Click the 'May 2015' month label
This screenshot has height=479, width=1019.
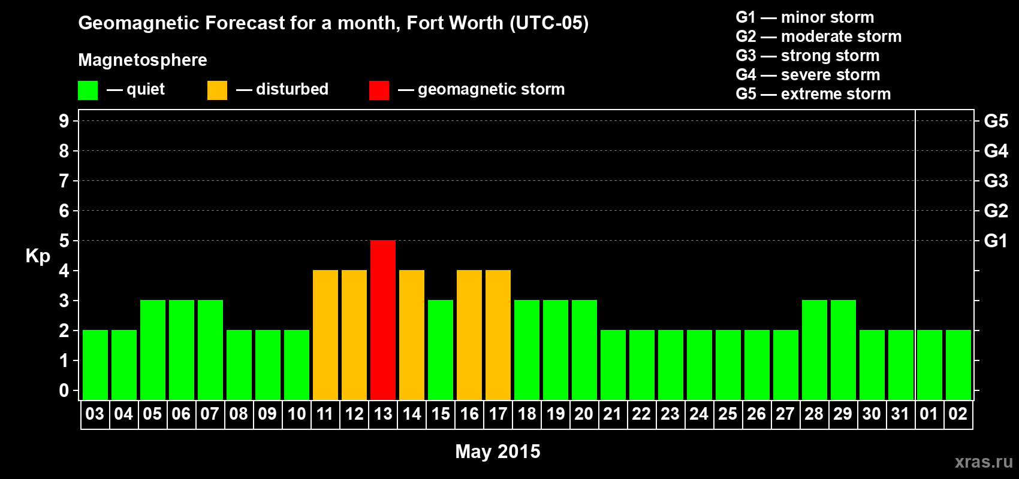[x=498, y=451]
